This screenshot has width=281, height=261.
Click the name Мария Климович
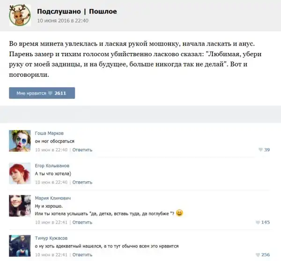point(53,198)
